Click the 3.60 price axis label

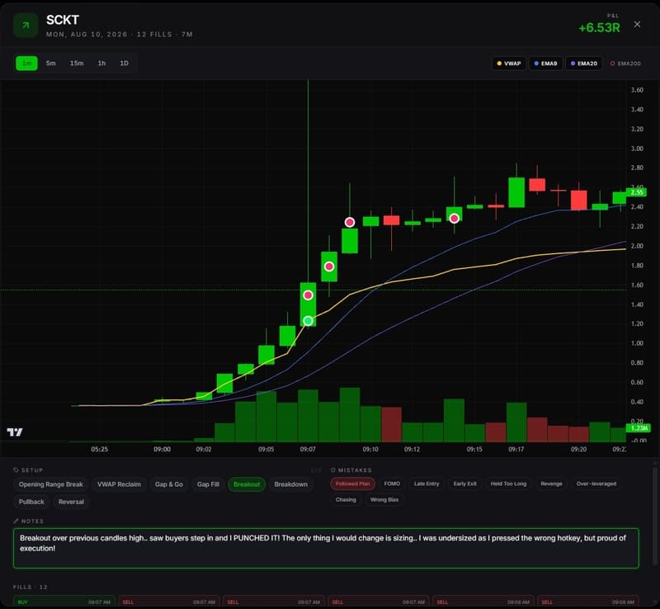click(x=637, y=90)
